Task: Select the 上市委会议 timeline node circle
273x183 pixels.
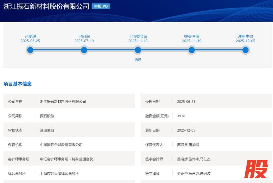Action: click(x=138, y=50)
